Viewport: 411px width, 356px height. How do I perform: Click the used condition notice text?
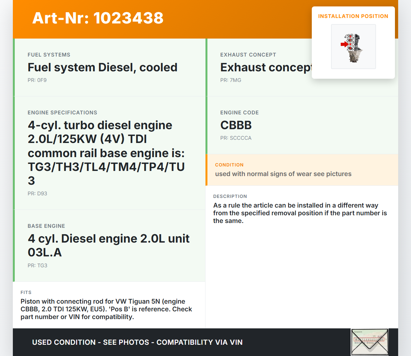tap(283, 174)
